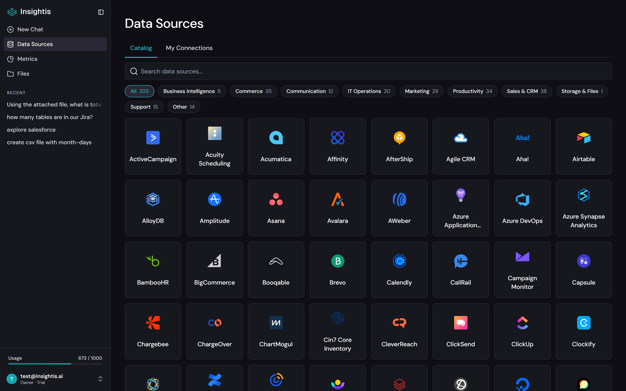Open the Calendly icon
The height and width of the screenshot is (391, 626).
[399, 261]
